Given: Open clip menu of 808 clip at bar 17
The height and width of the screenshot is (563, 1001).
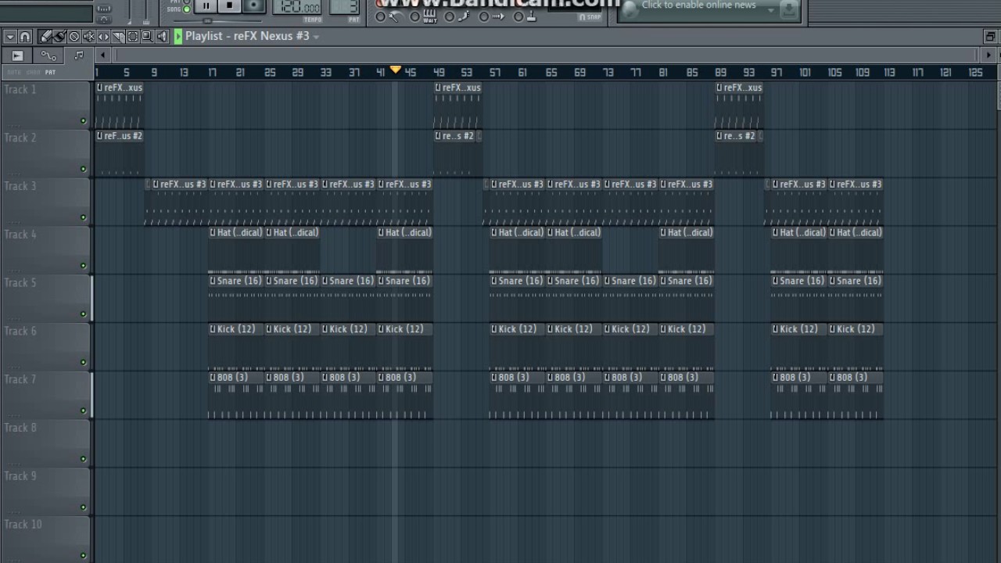Looking at the screenshot, I should tap(213, 378).
